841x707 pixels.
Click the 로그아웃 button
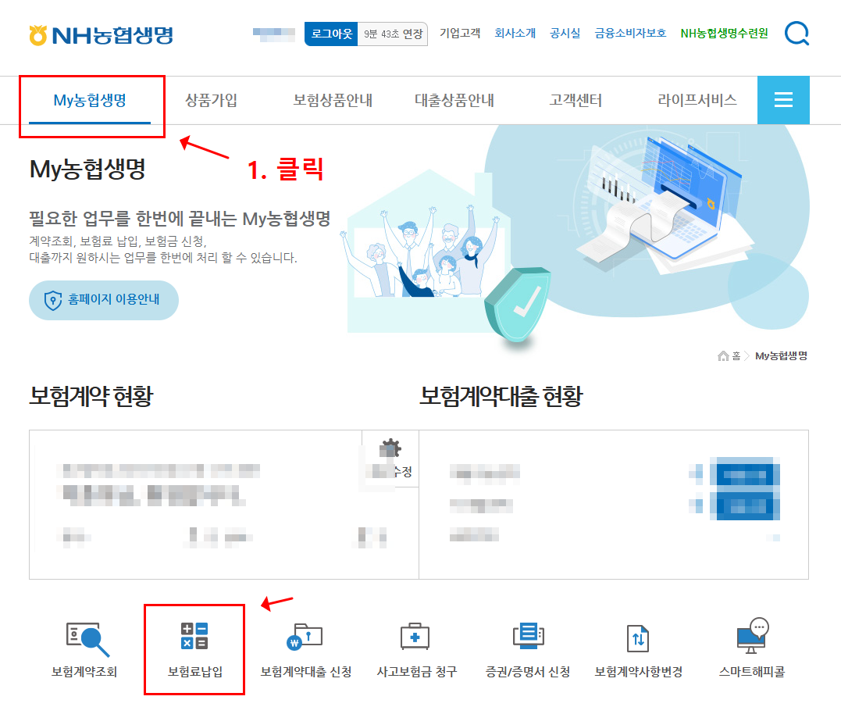point(331,34)
